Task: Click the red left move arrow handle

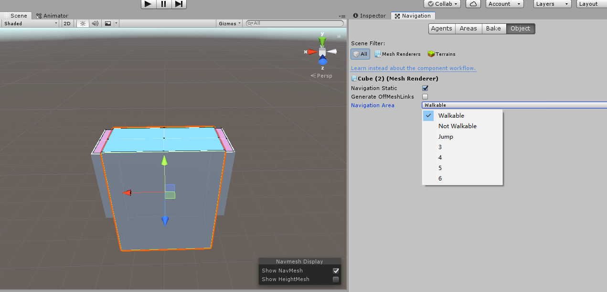Action: tap(127, 193)
